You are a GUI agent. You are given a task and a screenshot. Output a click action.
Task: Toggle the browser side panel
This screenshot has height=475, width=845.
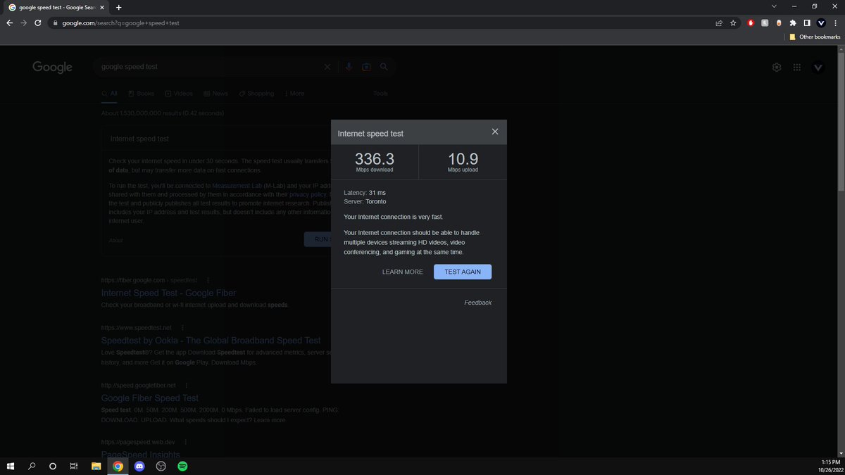807,23
